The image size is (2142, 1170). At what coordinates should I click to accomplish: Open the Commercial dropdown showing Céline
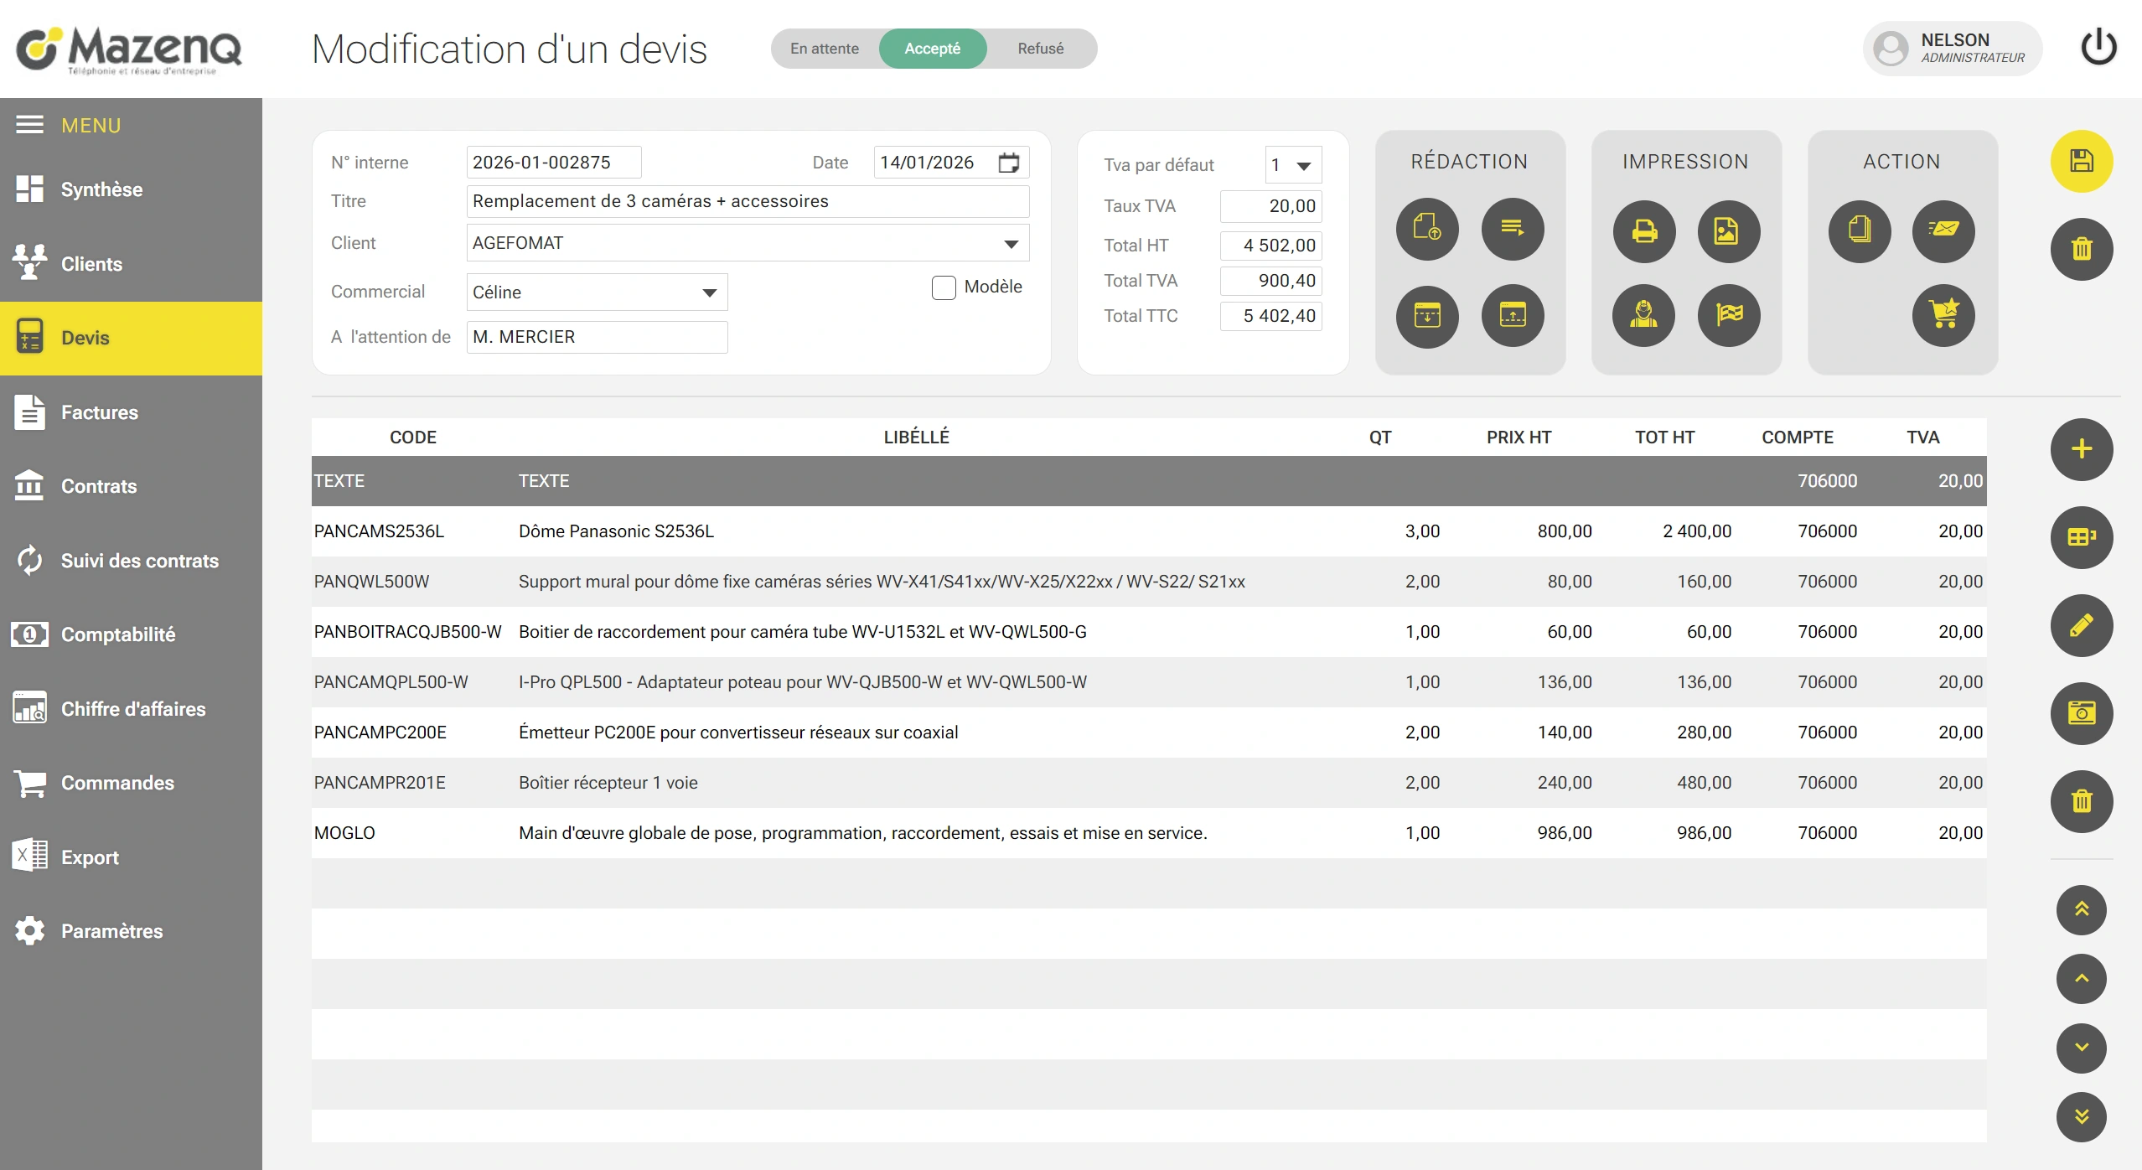click(597, 292)
